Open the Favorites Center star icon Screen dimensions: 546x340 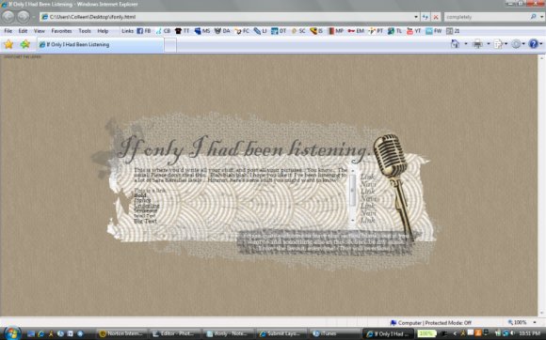coord(8,44)
